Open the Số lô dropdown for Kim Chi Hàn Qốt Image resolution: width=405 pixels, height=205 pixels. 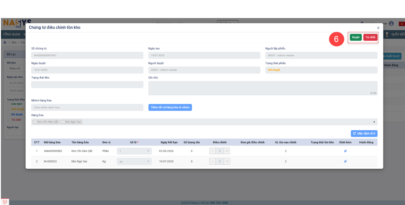tap(134, 151)
